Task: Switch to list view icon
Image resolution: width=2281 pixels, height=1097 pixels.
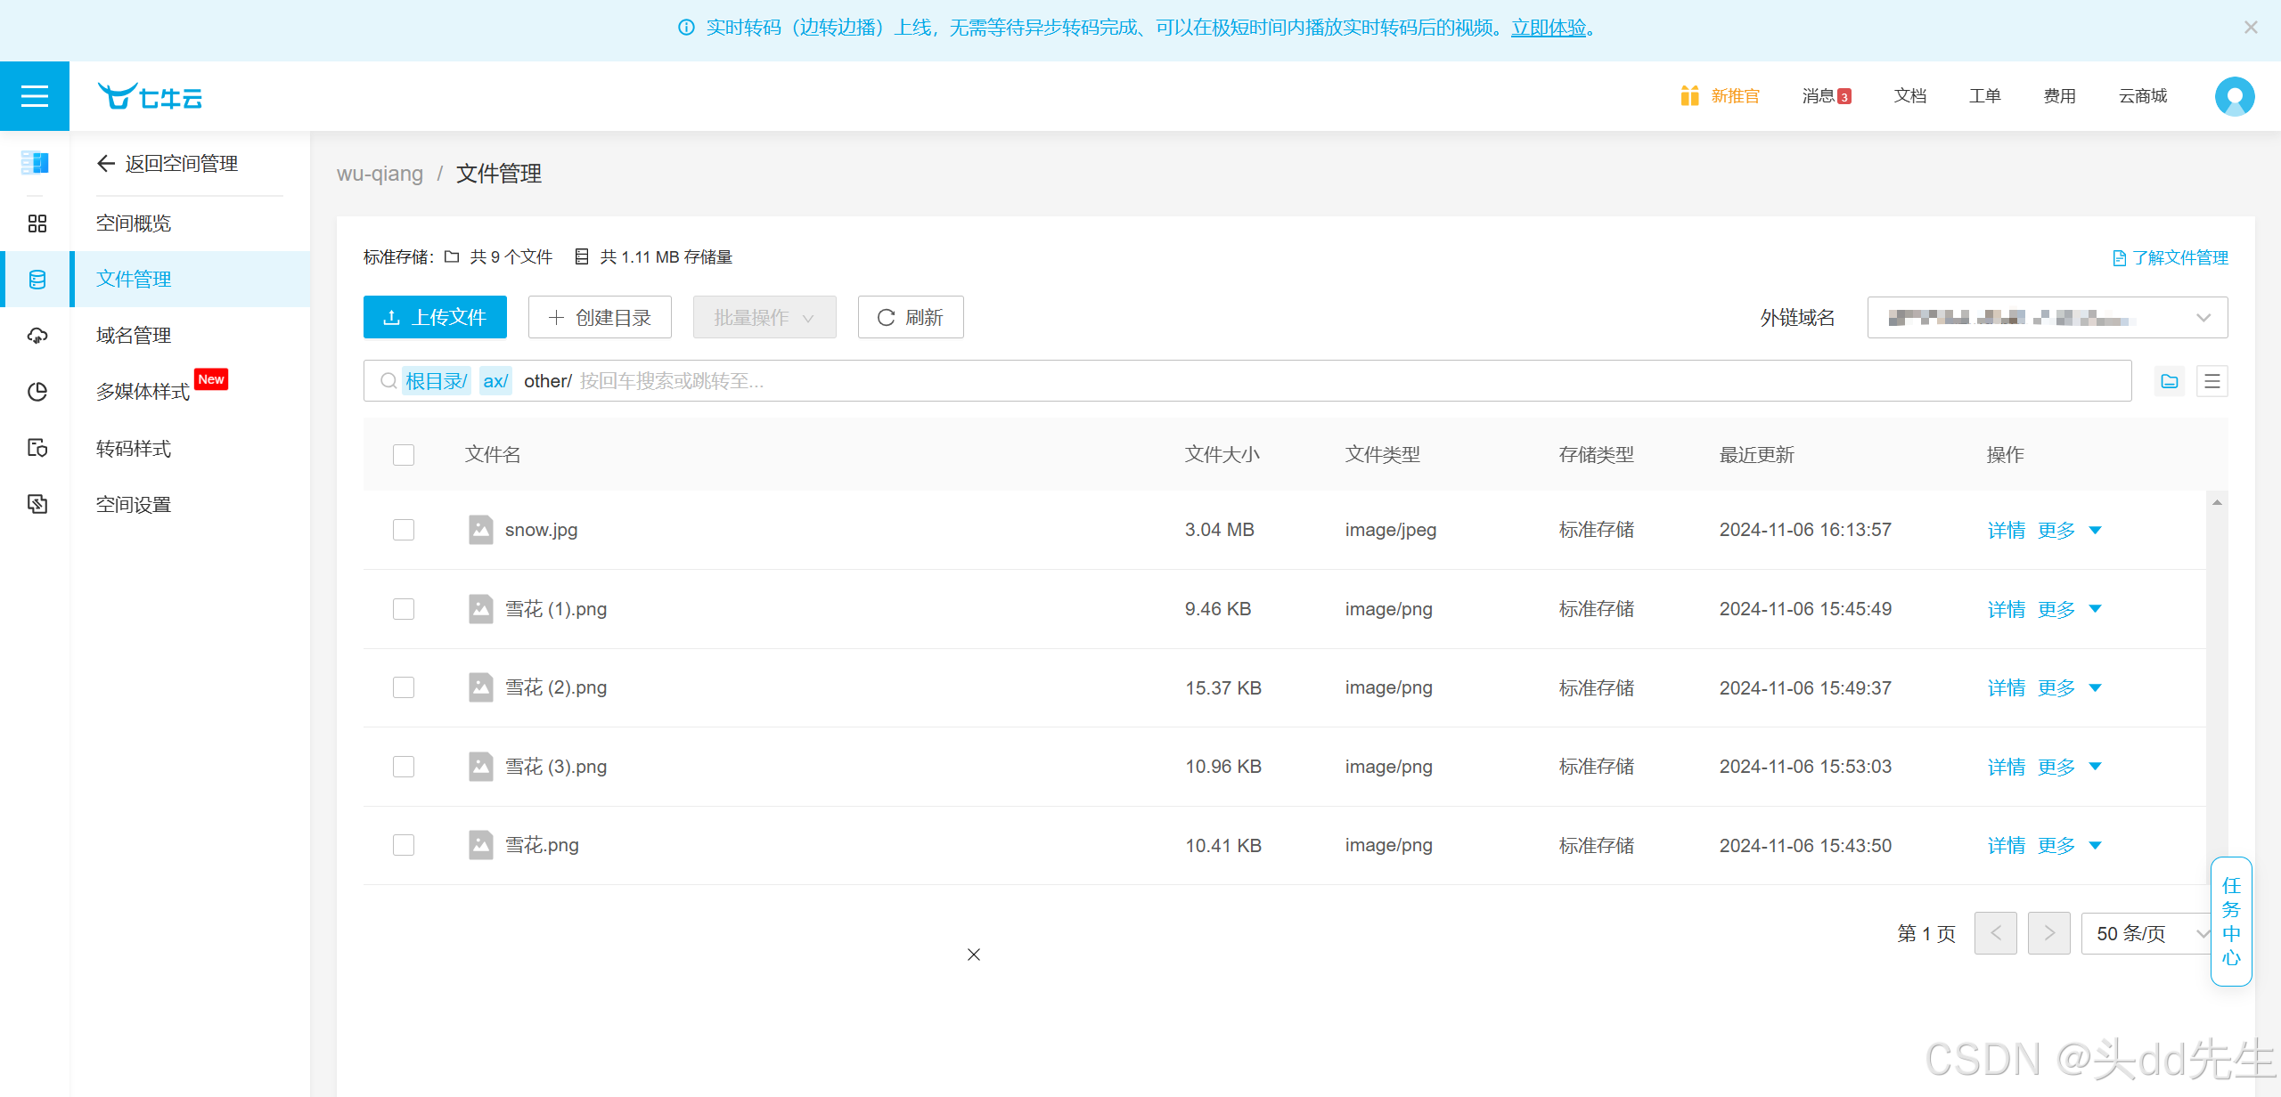Action: point(2212,381)
